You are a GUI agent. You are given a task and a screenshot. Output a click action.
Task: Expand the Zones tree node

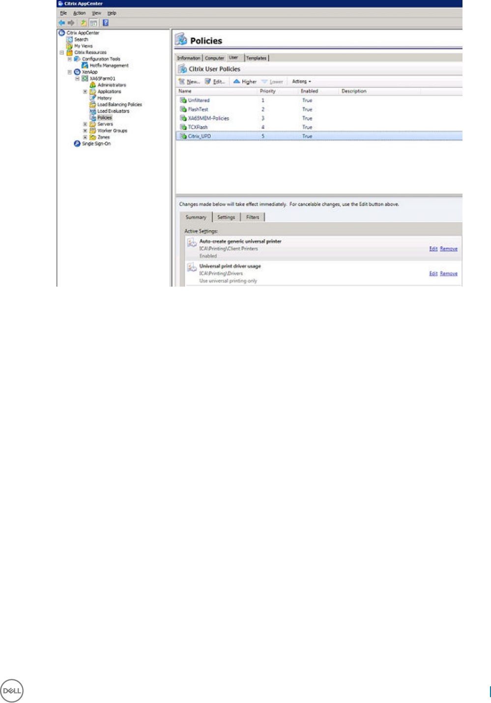click(x=85, y=137)
